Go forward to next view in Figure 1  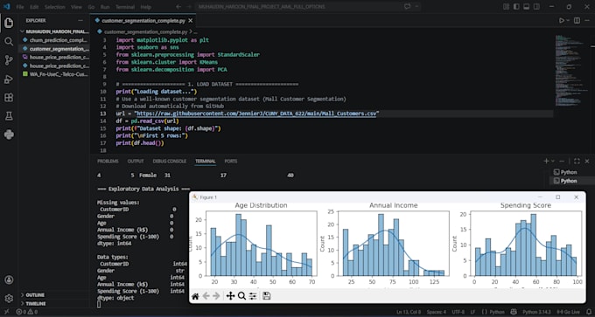[216, 296]
